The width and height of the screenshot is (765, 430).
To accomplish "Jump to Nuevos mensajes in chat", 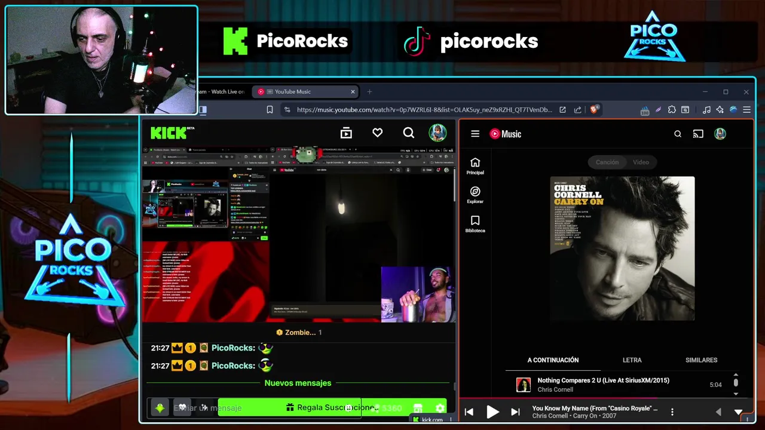I will point(298,383).
